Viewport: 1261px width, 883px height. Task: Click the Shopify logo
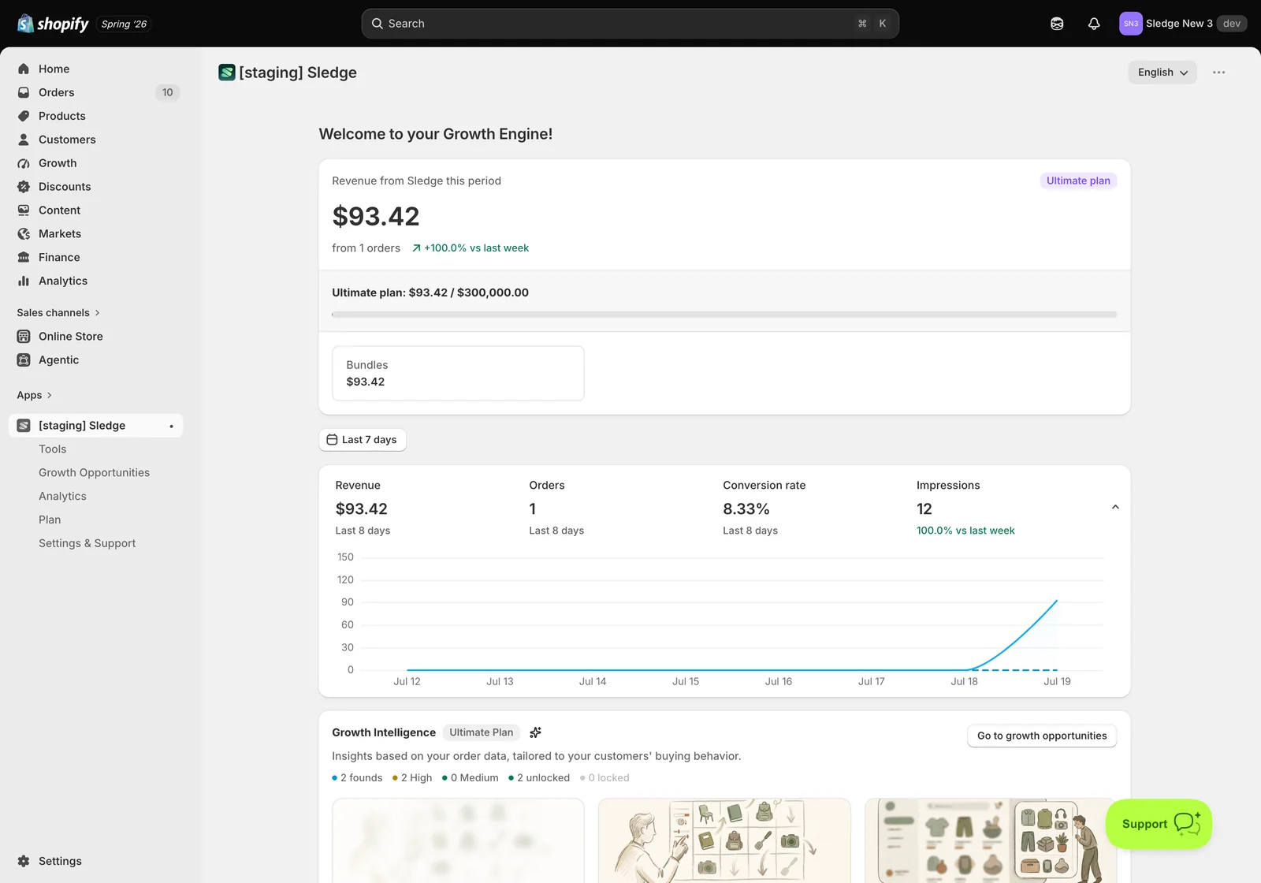(x=53, y=24)
